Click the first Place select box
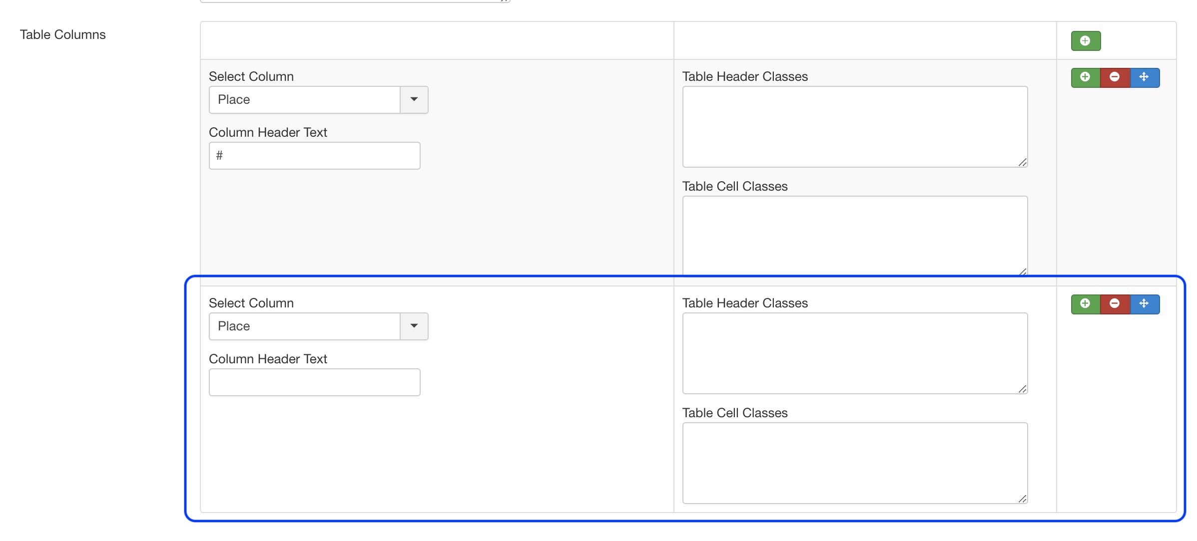 point(305,100)
